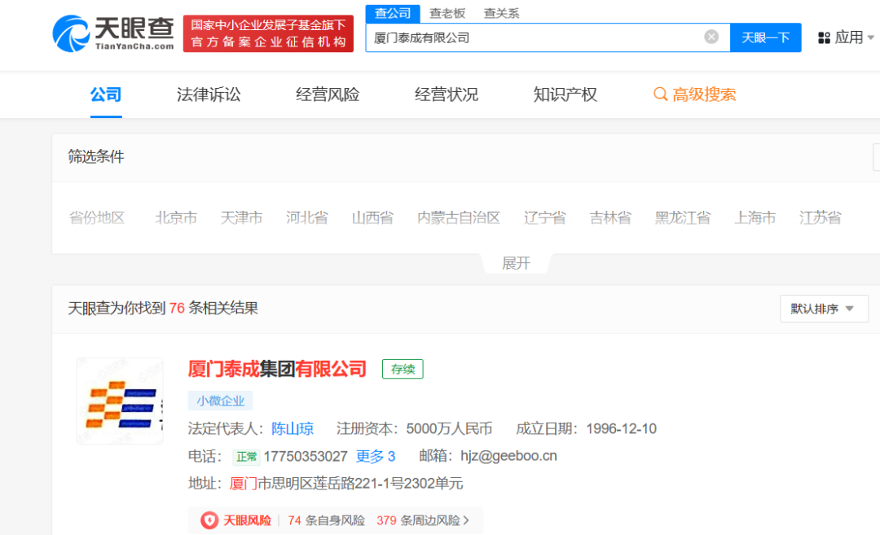The width and height of the screenshot is (880, 535).
Task: Filter by 上海市
Action: (755, 217)
